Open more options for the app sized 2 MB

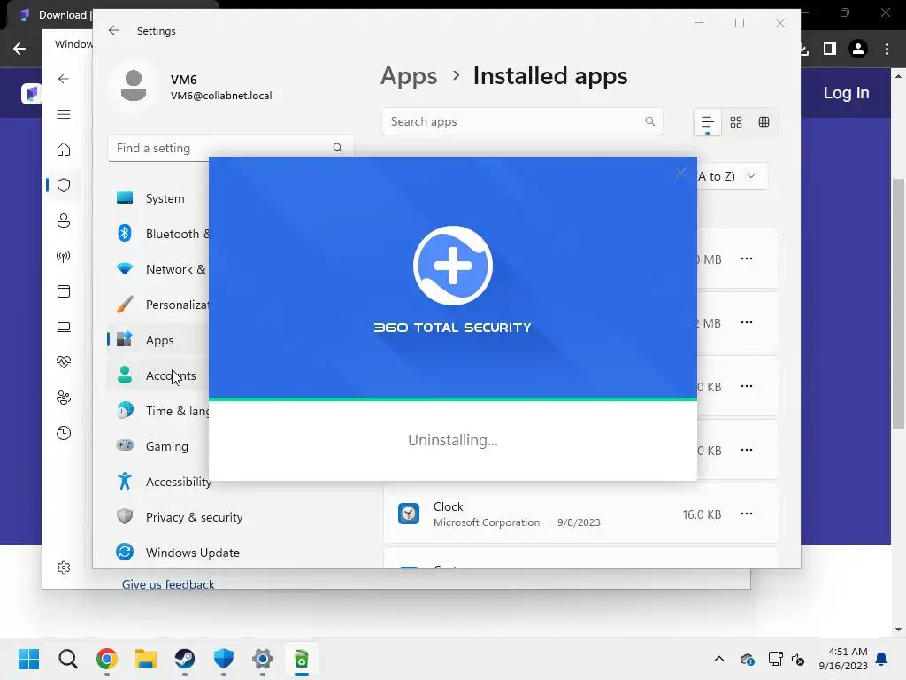[x=747, y=322]
